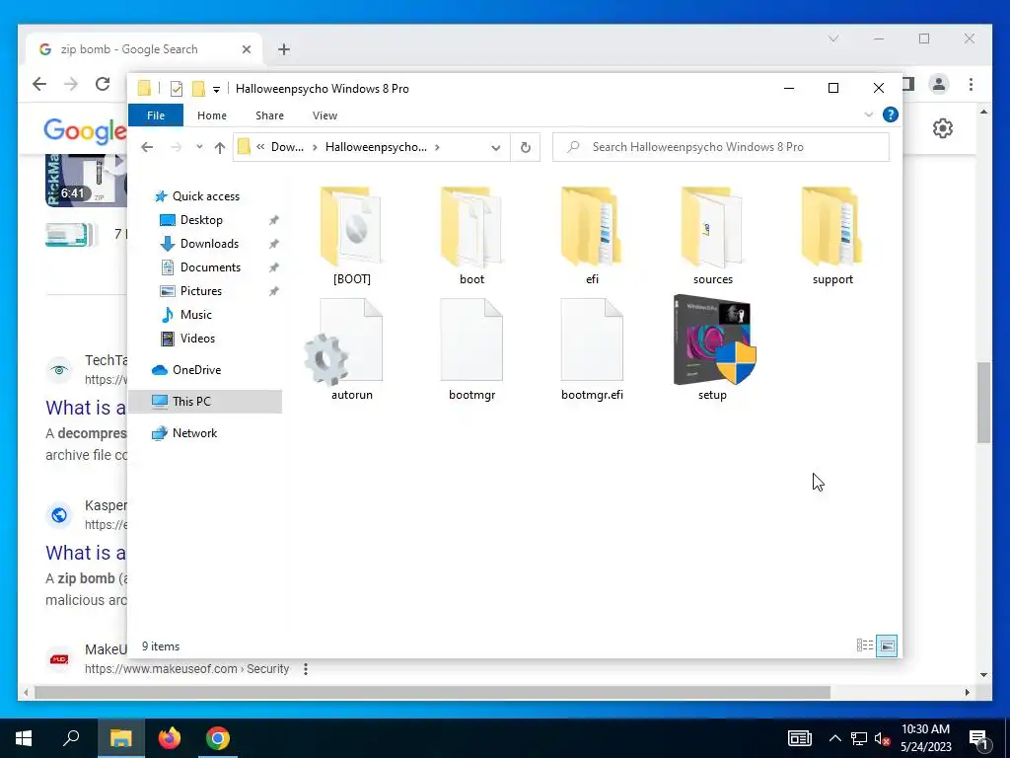The image size is (1010, 758).
Task: Click the Properties quick access toolbar icon
Action: click(x=176, y=89)
